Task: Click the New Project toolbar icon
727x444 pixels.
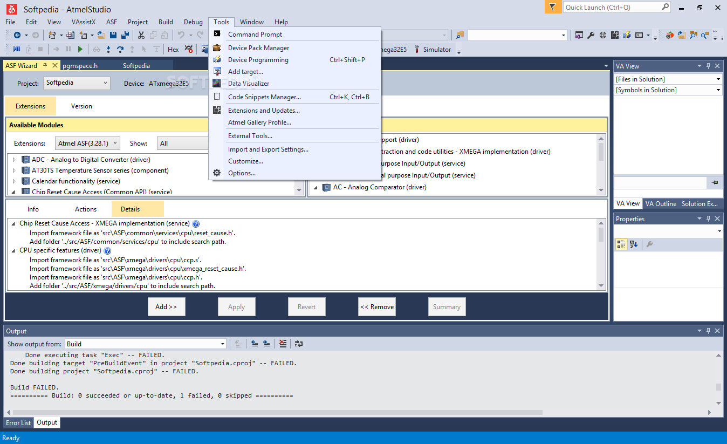Action: point(52,35)
